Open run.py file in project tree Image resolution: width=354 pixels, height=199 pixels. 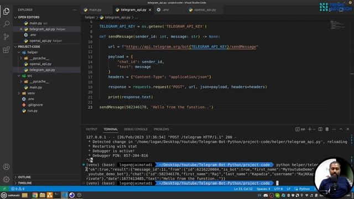[32, 111]
